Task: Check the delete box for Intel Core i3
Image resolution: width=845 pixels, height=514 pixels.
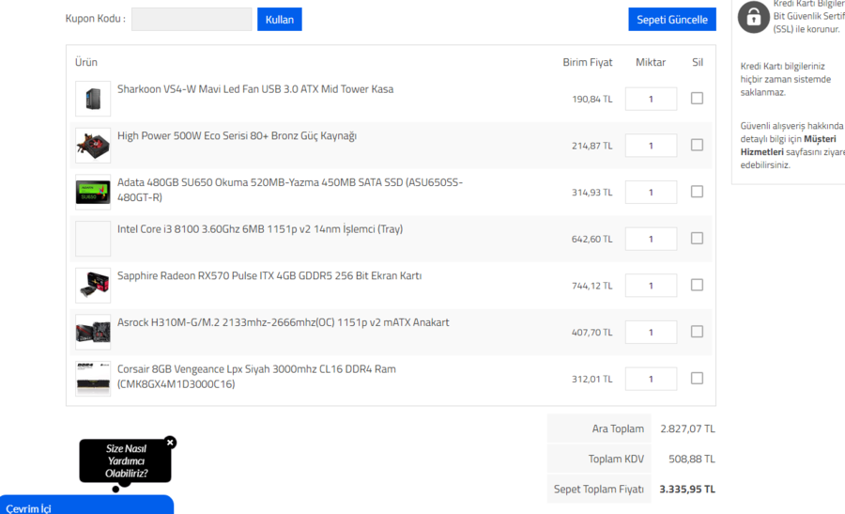Action: pyautogui.click(x=697, y=239)
